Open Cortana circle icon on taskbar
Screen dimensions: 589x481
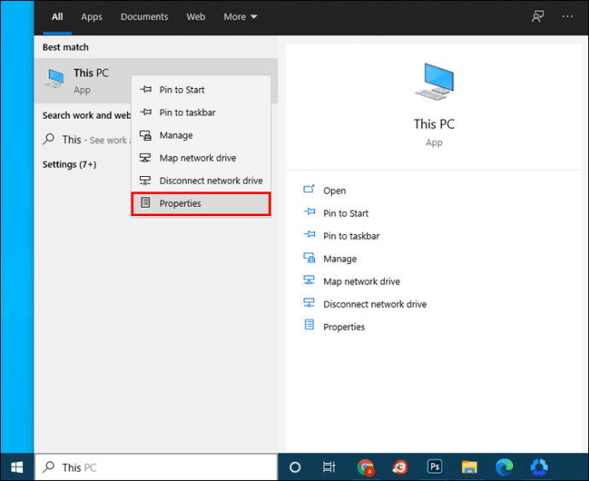point(295,467)
